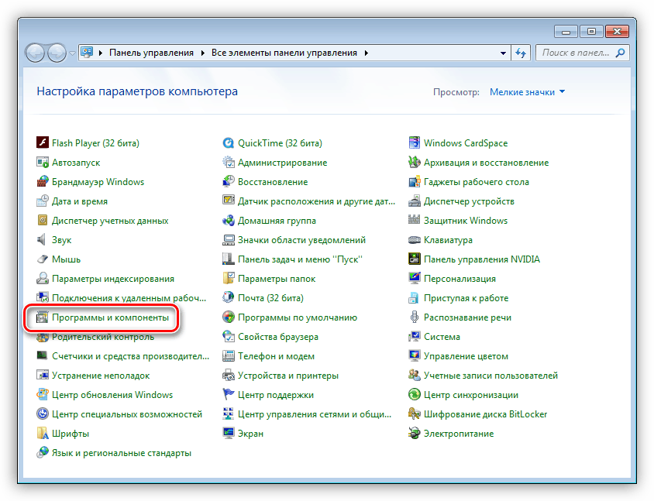The width and height of the screenshot is (654, 501).
Task: Click the BitLocker drive encryption icon
Action: tap(414, 414)
